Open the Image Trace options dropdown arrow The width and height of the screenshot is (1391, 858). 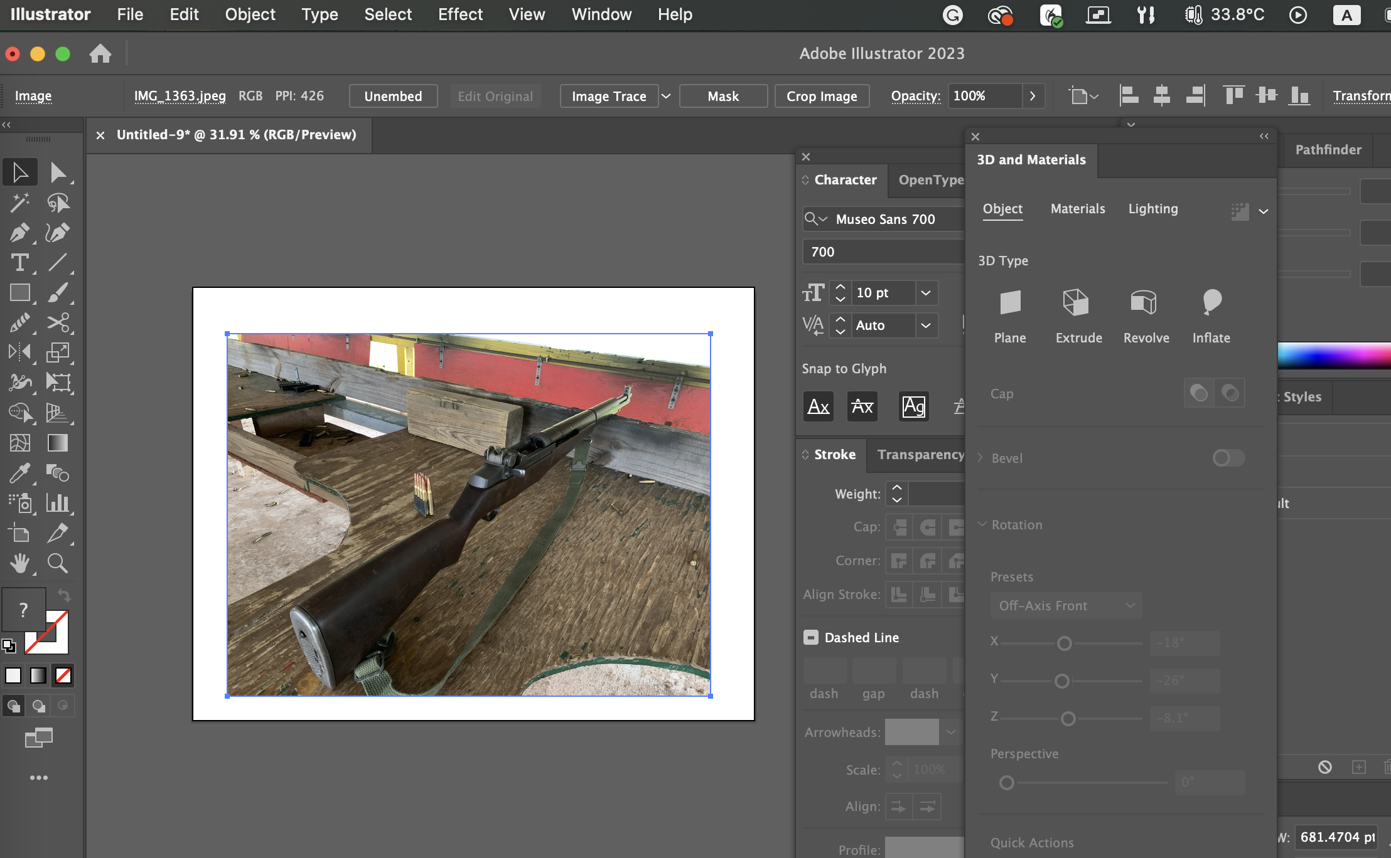666,96
